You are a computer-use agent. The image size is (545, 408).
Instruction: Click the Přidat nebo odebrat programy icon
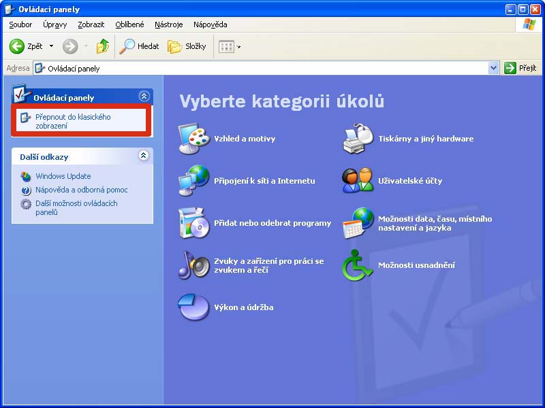(193, 223)
